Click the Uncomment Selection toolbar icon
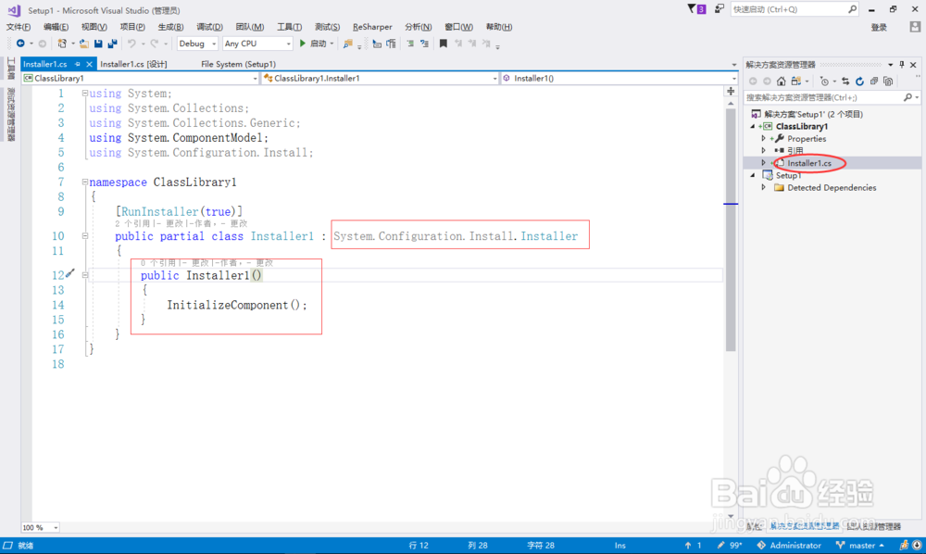The height and width of the screenshot is (554, 926). pyautogui.click(x=424, y=44)
